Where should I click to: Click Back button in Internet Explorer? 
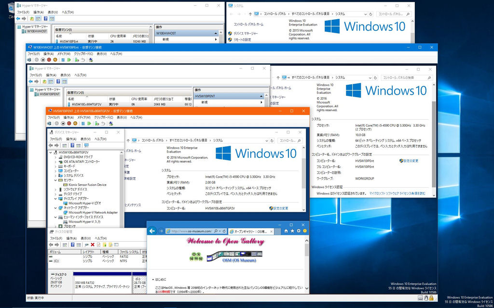pyautogui.click(x=152, y=231)
